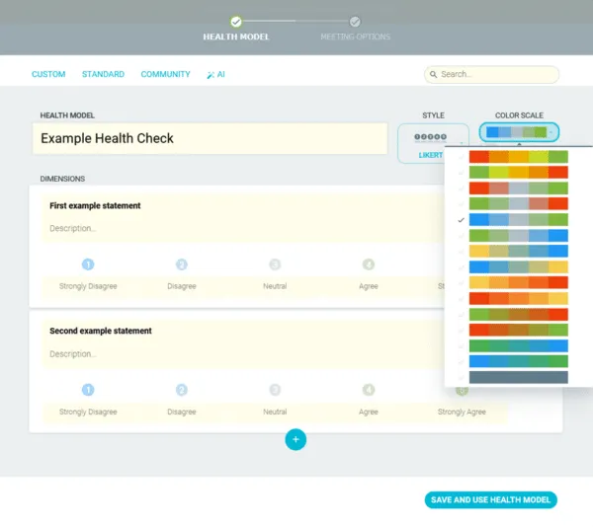Open the Likert style dropdown

click(x=434, y=143)
